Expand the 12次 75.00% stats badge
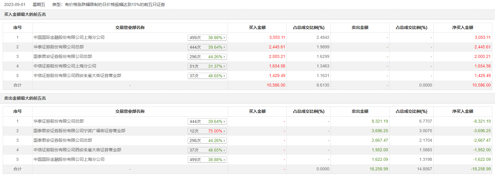 click(207, 131)
